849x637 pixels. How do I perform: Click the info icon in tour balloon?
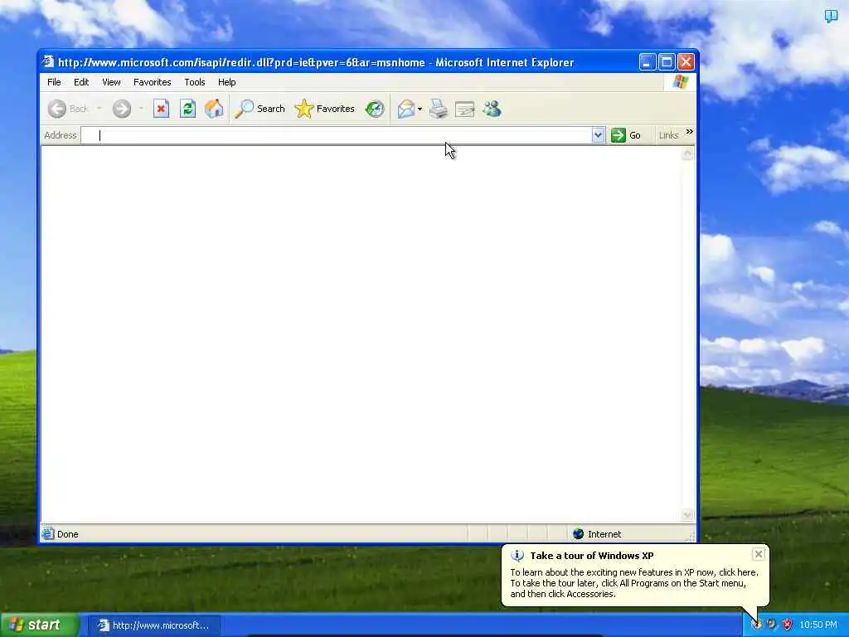(517, 556)
